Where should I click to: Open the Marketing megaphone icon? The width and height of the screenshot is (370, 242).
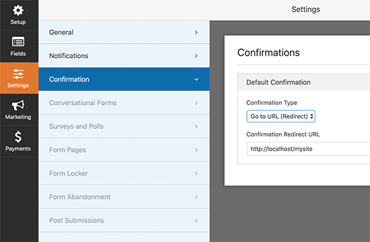pos(18,105)
